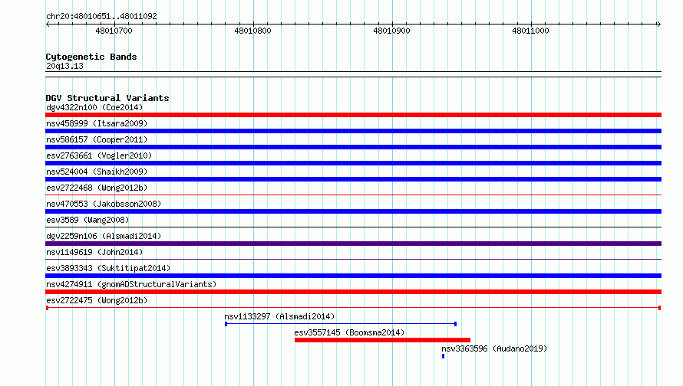
Task: Click the chr20:48010651..48011092 region label
Action: [x=101, y=16]
